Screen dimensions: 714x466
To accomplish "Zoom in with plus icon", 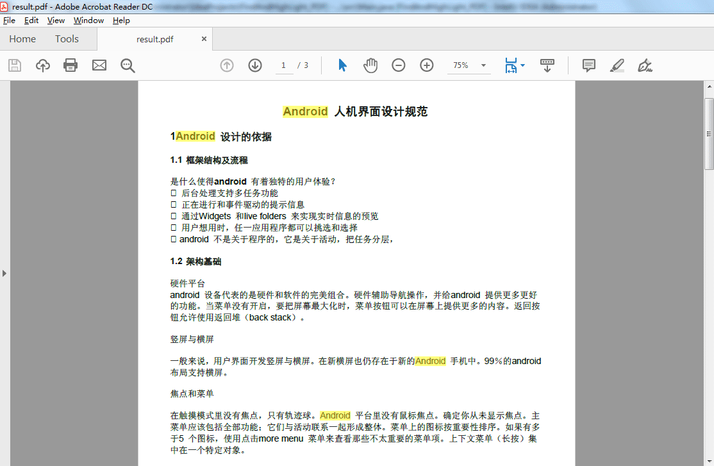I will 427,65.
